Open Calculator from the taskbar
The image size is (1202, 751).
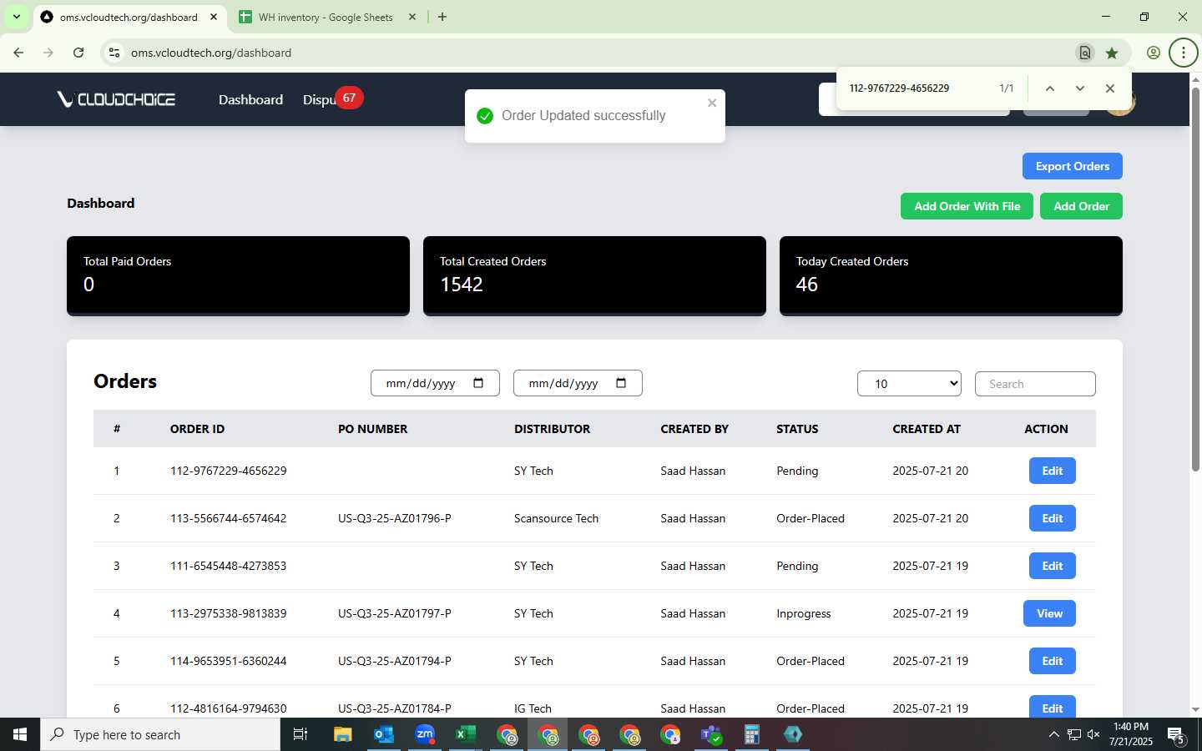[x=752, y=734]
